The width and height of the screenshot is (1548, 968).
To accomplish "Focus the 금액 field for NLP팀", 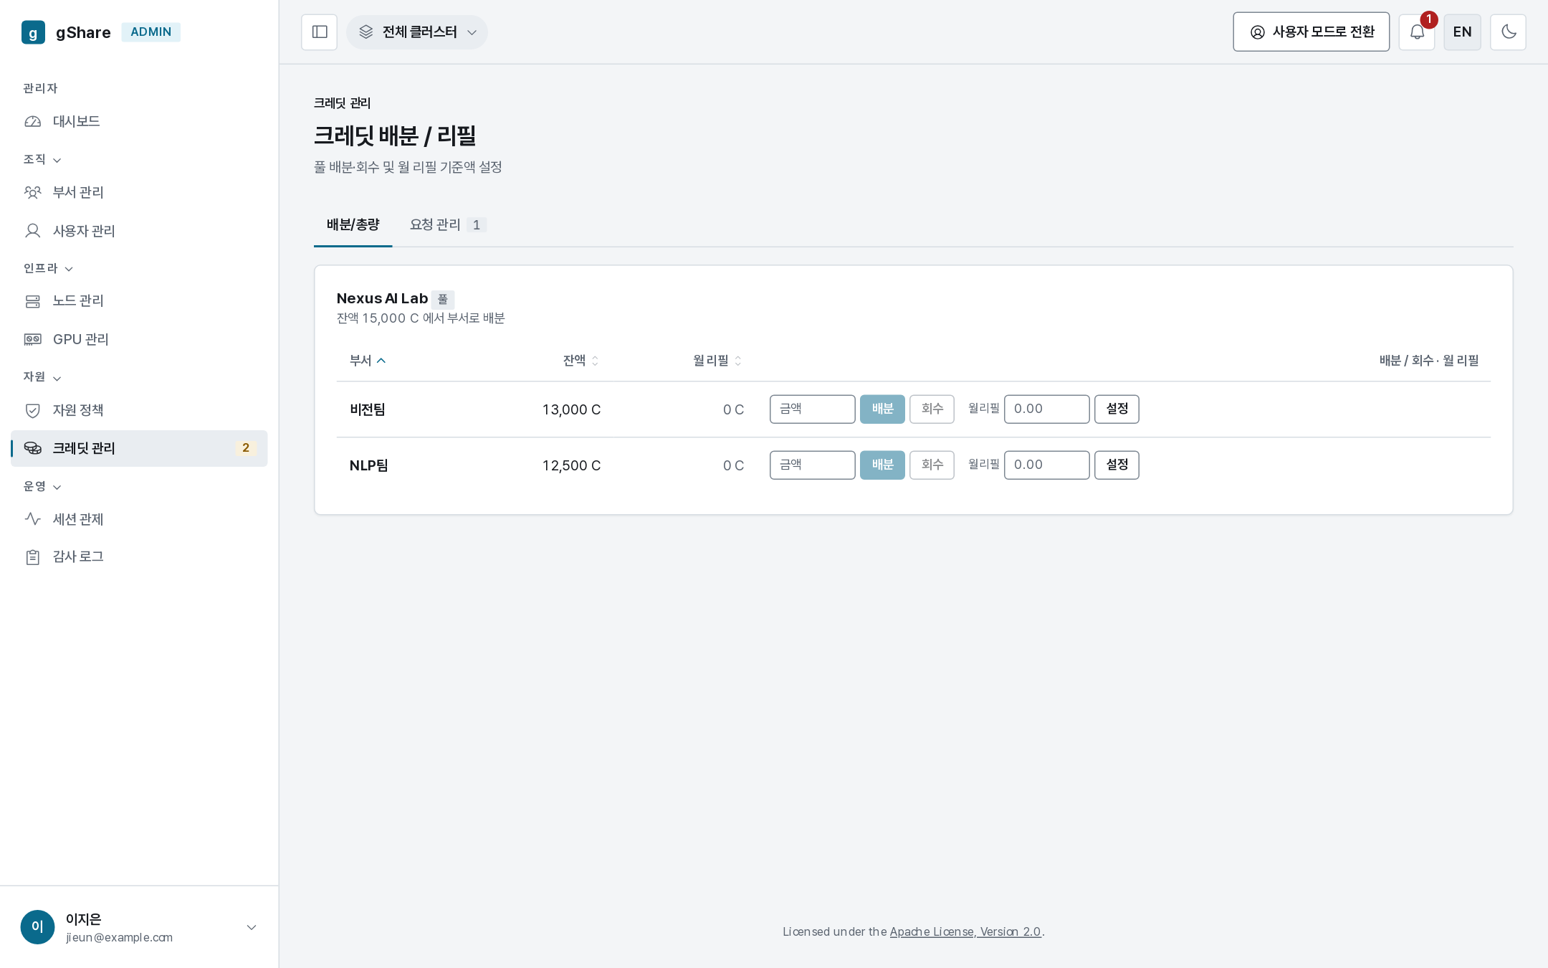I will (812, 465).
